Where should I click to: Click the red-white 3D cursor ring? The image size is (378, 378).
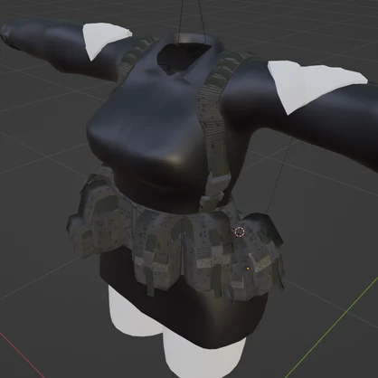(240, 232)
